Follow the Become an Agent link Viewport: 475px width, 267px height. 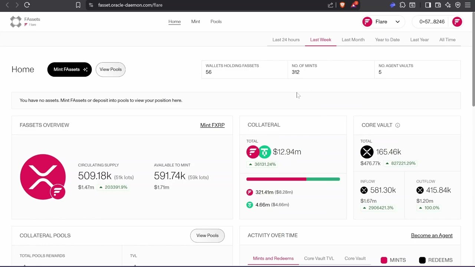pyautogui.click(x=432, y=235)
